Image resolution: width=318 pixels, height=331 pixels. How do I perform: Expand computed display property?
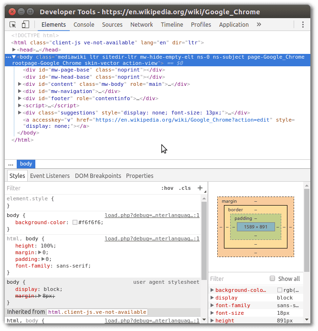click(212, 298)
